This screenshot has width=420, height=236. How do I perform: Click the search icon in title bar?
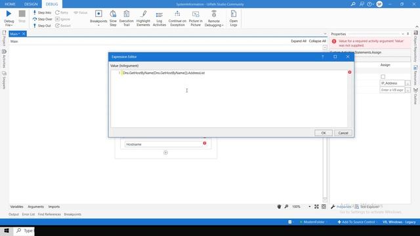click(353, 4)
